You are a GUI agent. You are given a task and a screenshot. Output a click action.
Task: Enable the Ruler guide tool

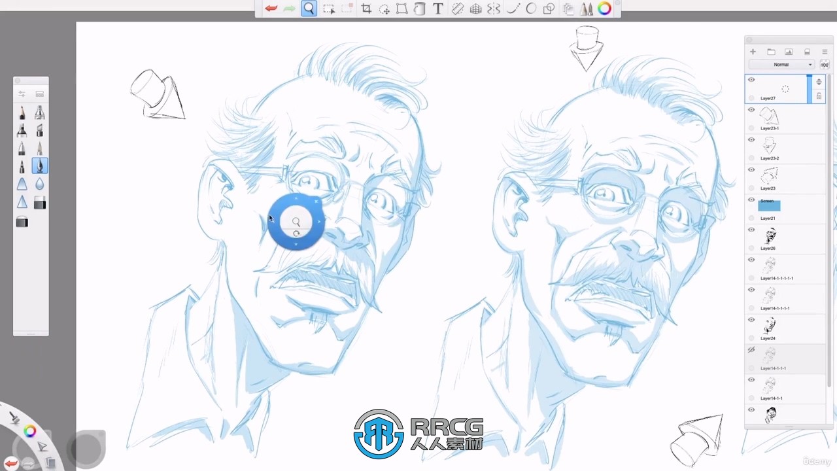458,9
